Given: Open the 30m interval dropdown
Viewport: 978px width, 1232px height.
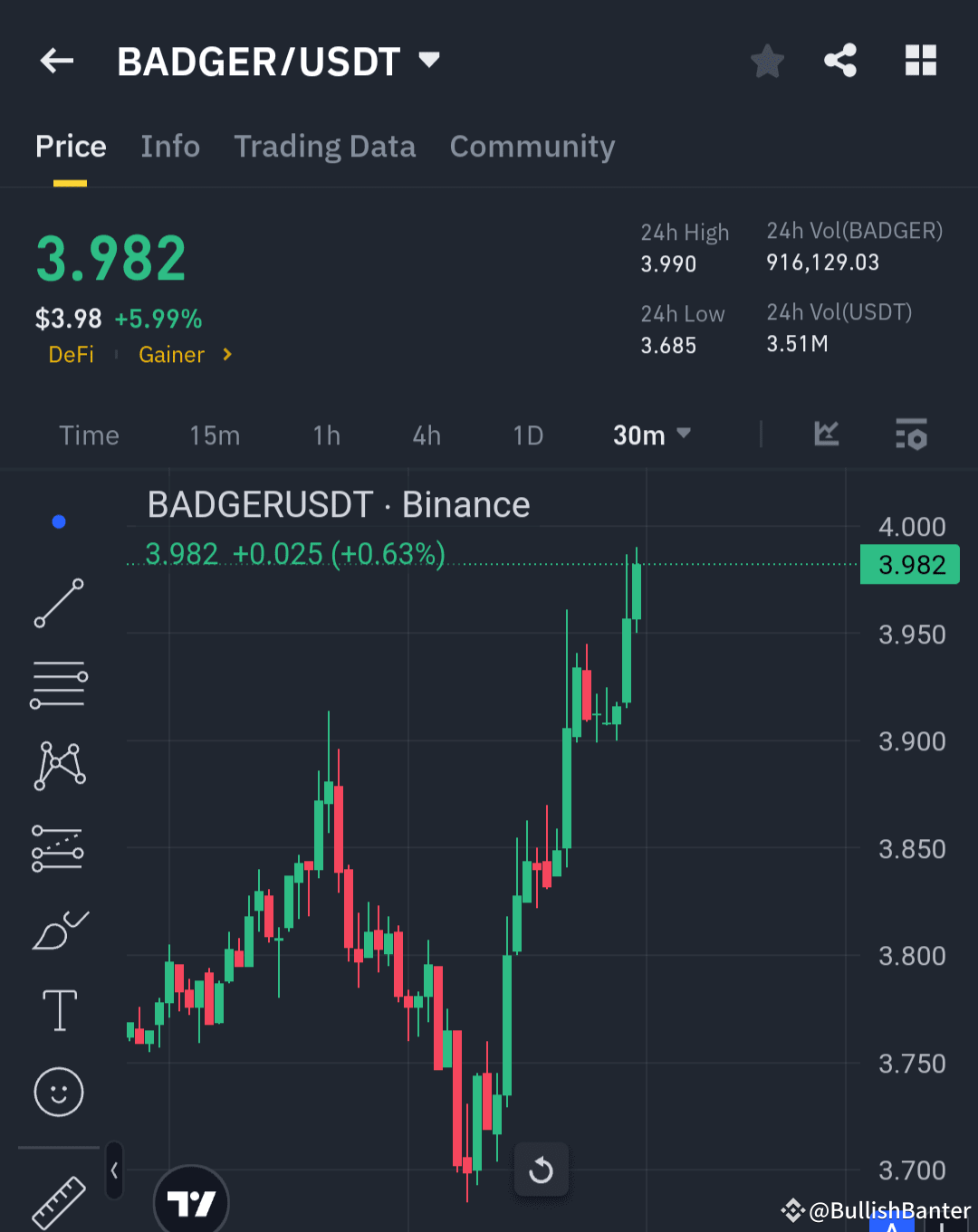Looking at the screenshot, I should (x=650, y=435).
